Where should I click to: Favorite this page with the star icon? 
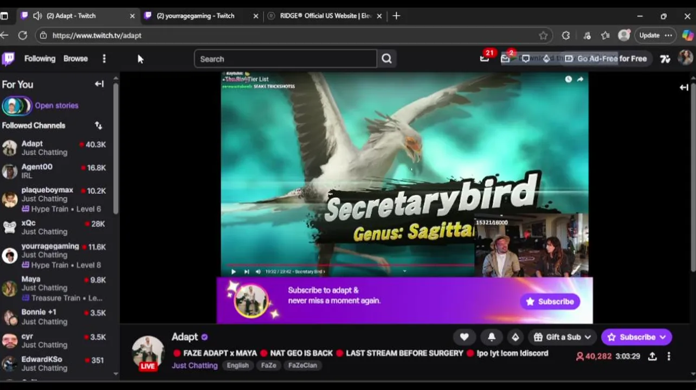click(543, 35)
